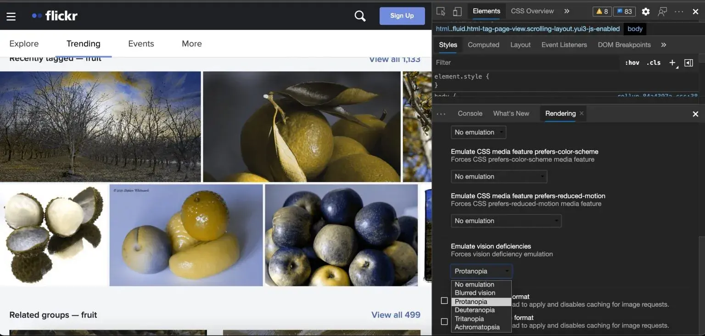The image size is (705, 336).
Task: Choose Tritanopia in the dropdown list
Action: click(481, 319)
